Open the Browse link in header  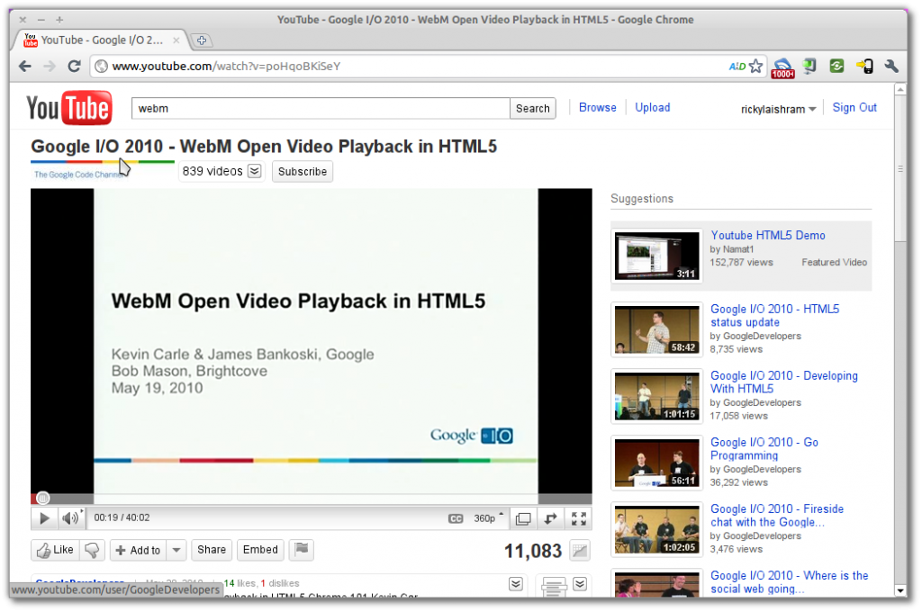(597, 107)
